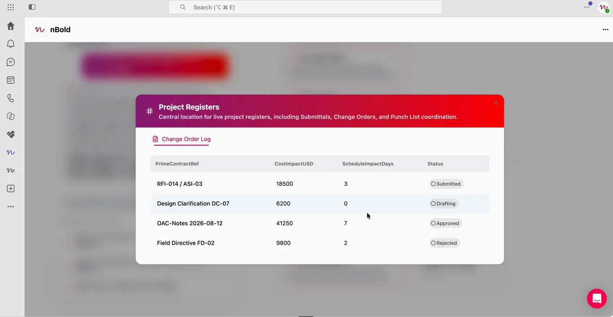Focus the Search input field

click(x=305, y=7)
